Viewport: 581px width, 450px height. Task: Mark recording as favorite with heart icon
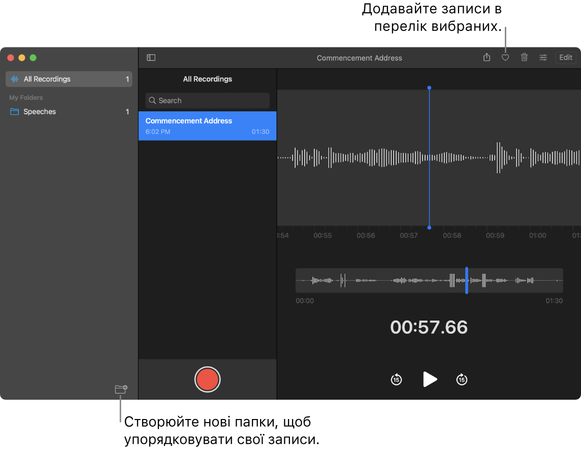[505, 58]
